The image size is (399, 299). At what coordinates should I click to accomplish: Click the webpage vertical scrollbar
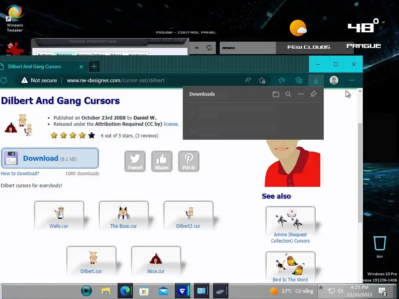click(360, 173)
